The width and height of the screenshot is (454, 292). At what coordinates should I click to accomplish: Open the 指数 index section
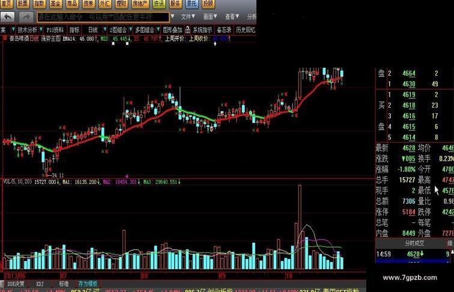click(39, 4)
